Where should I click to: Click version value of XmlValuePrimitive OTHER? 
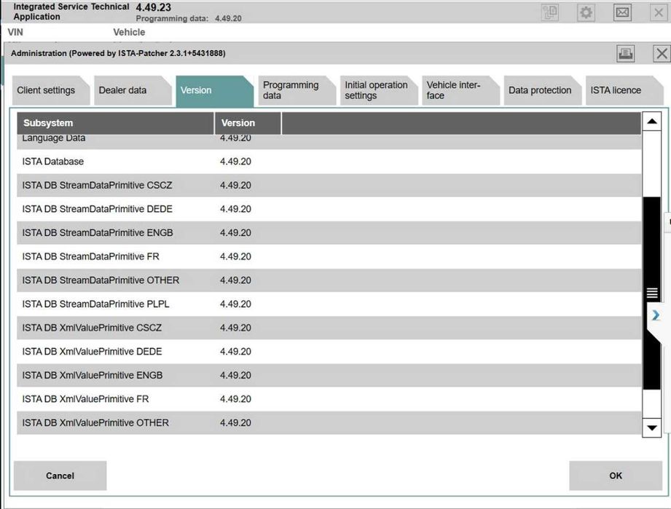click(x=235, y=422)
